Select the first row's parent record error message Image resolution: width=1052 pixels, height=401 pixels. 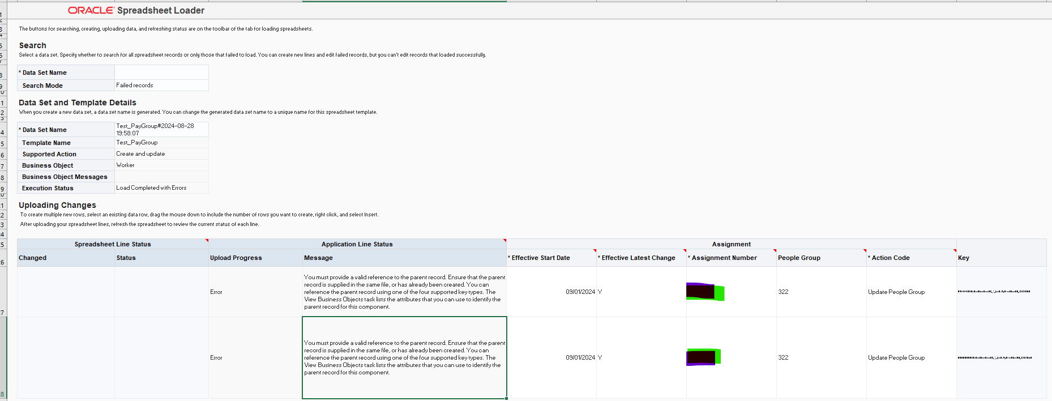click(404, 292)
